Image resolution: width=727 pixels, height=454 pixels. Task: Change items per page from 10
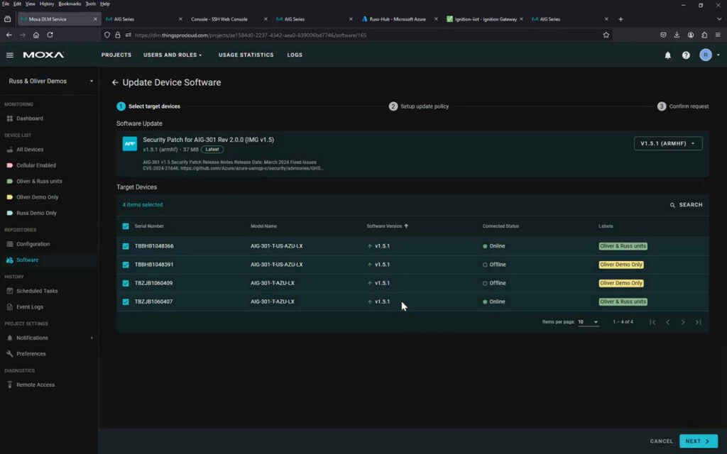589,321
